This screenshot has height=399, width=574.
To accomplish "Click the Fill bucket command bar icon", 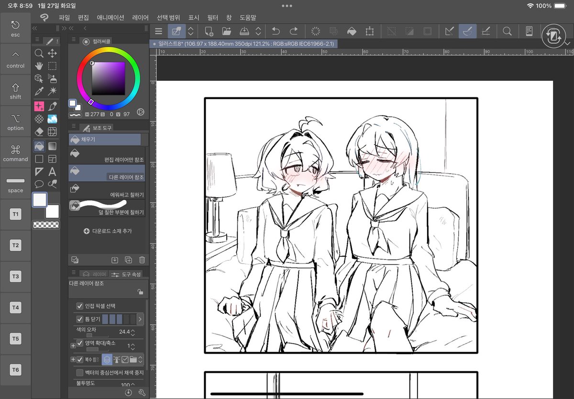I will 351,31.
